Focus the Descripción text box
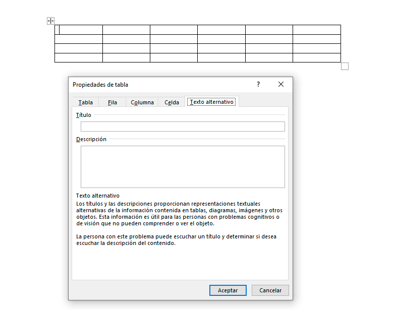This screenshot has width=395, height=310. 183,167
